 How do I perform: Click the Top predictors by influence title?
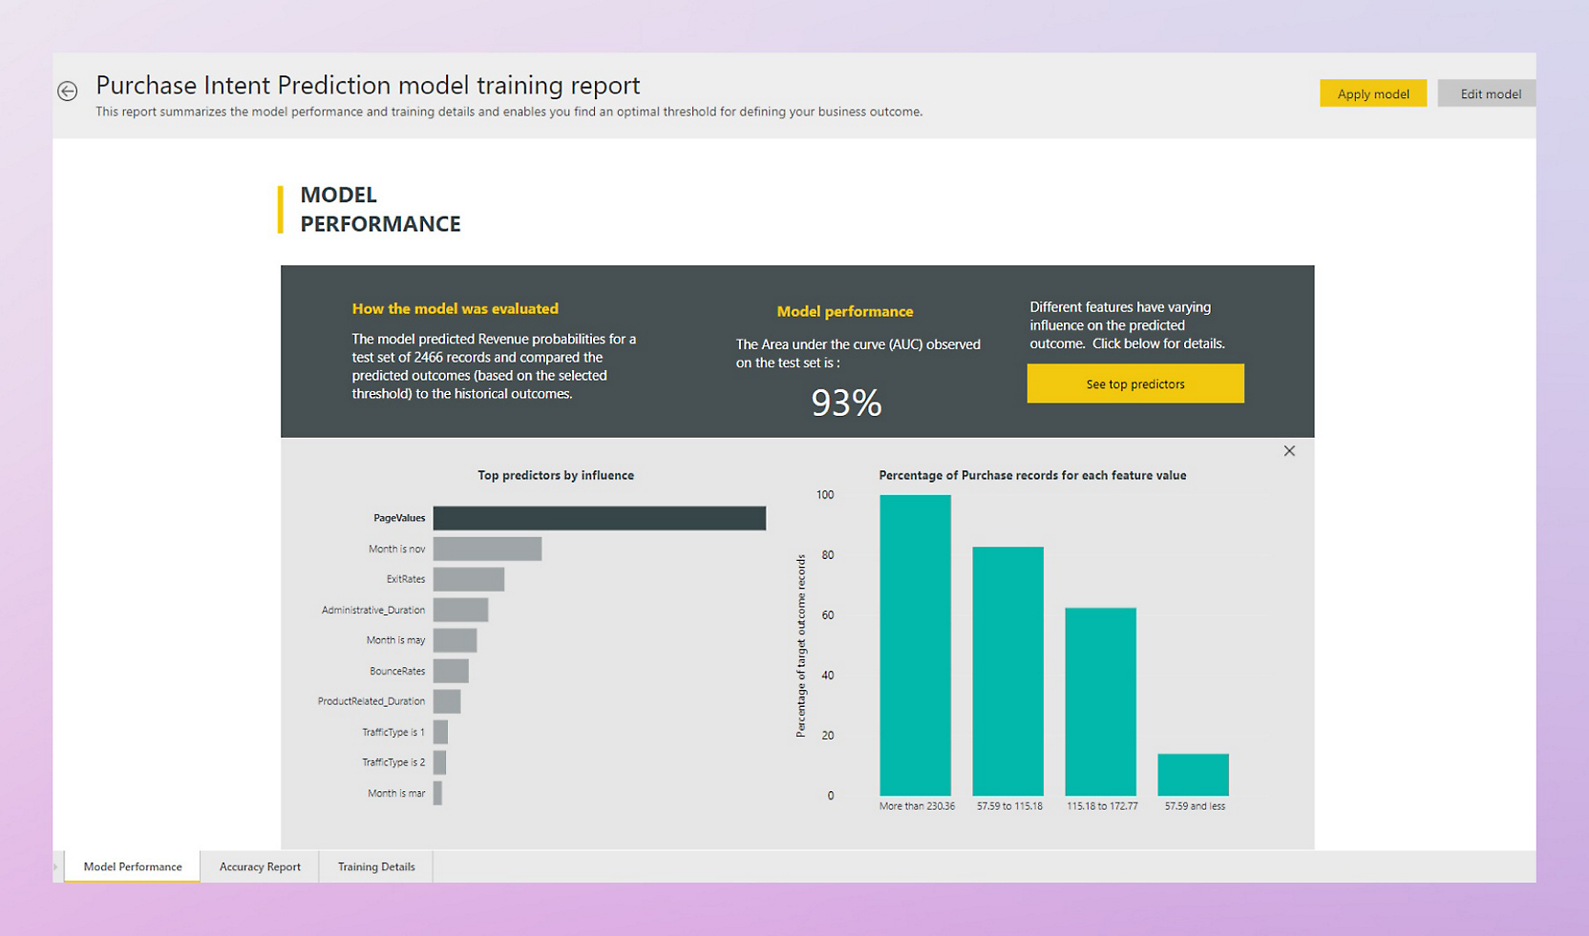pos(556,475)
